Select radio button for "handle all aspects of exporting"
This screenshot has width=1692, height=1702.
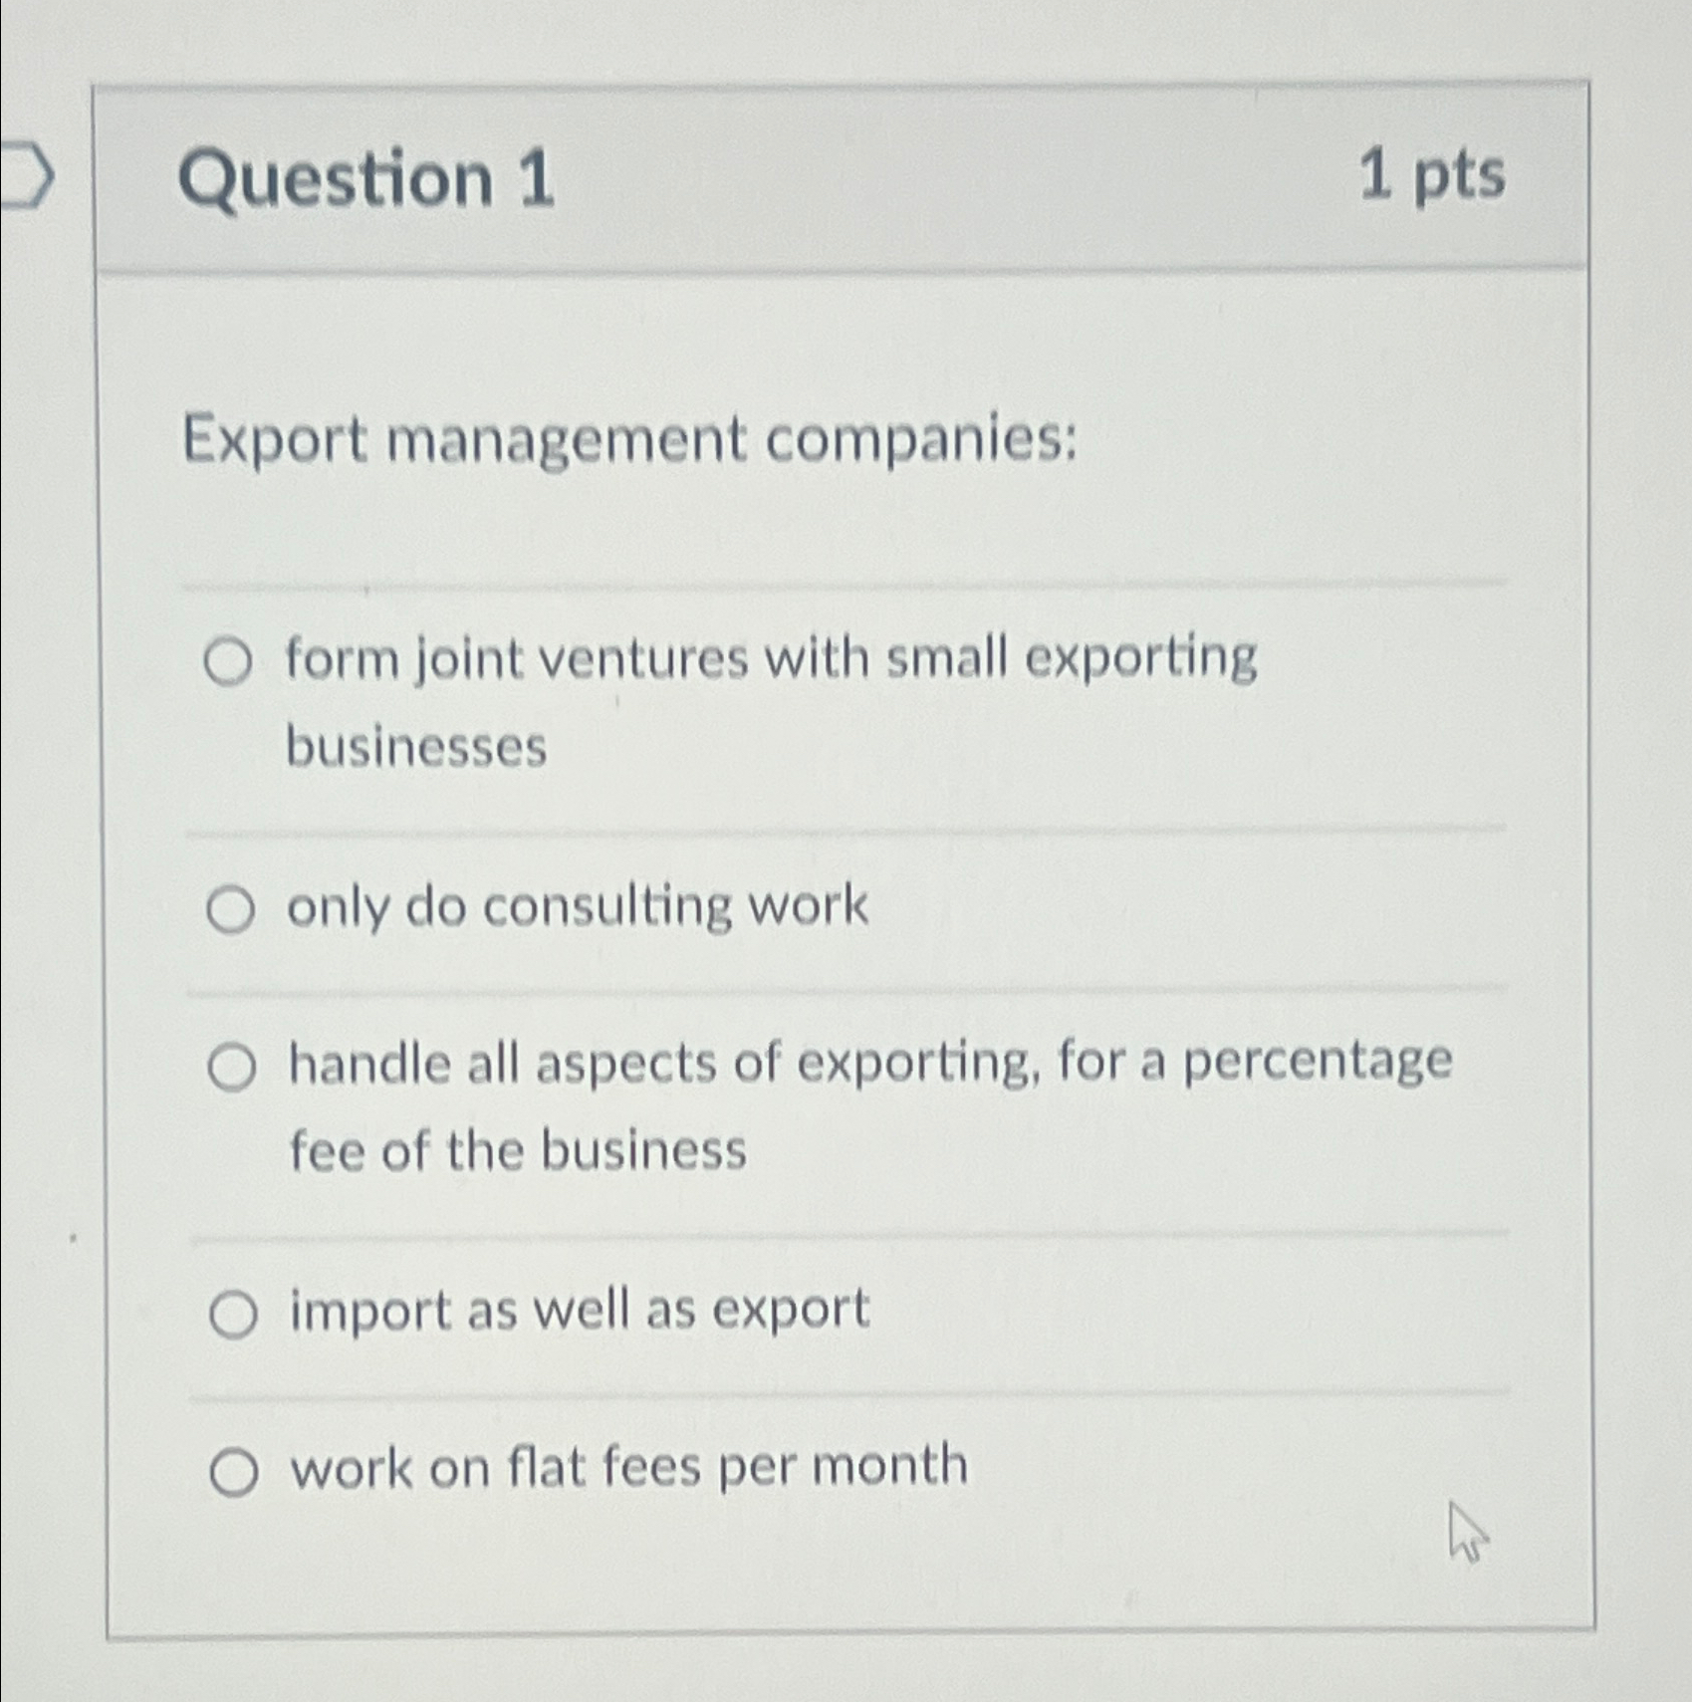point(232,1068)
